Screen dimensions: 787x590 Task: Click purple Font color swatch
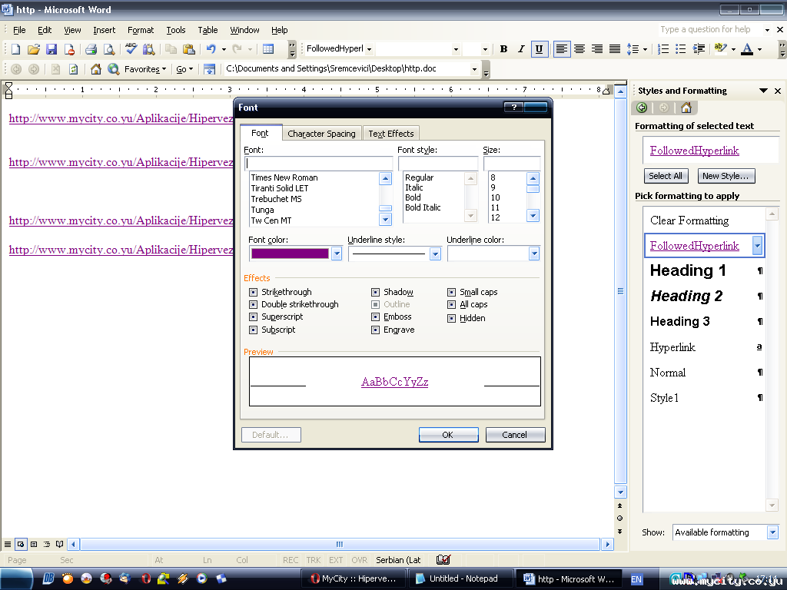290,254
